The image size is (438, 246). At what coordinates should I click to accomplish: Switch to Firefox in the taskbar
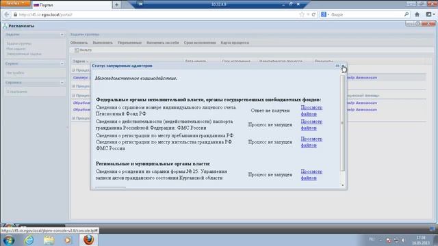(88, 240)
